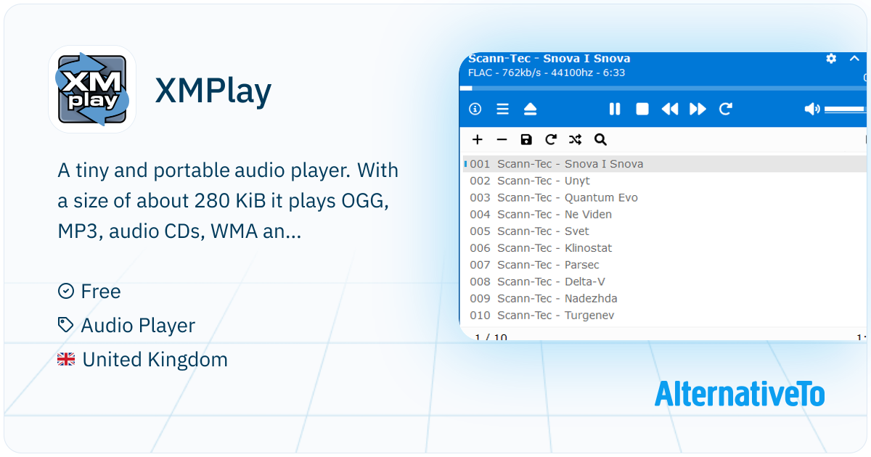Click the now-playing title Snova I Snova
Screen dimensions: 871x457
point(549,59)
